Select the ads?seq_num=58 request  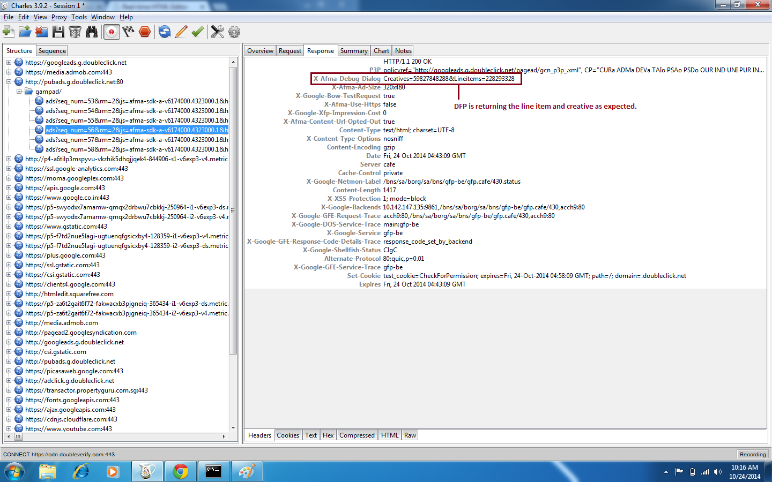click(x=137, y=149)
